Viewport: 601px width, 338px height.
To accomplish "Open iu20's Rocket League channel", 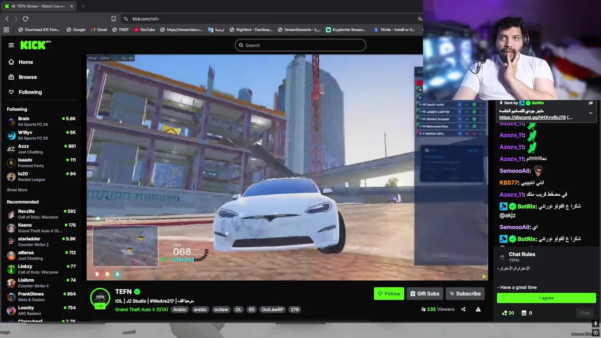I will (x=41, y=177).
